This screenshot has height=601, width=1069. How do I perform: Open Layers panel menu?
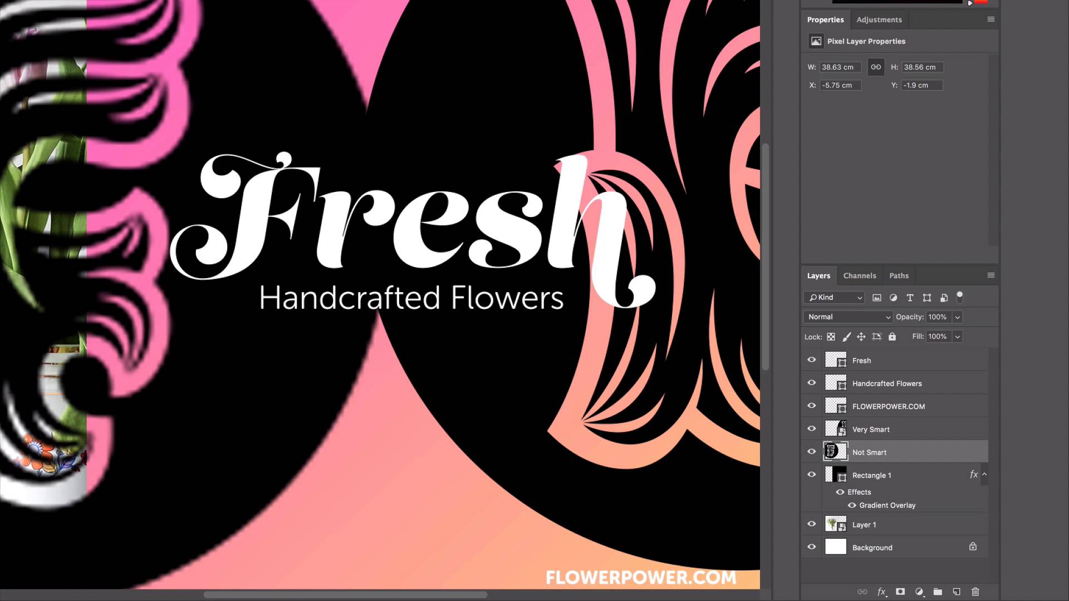(x=991, y=275)
